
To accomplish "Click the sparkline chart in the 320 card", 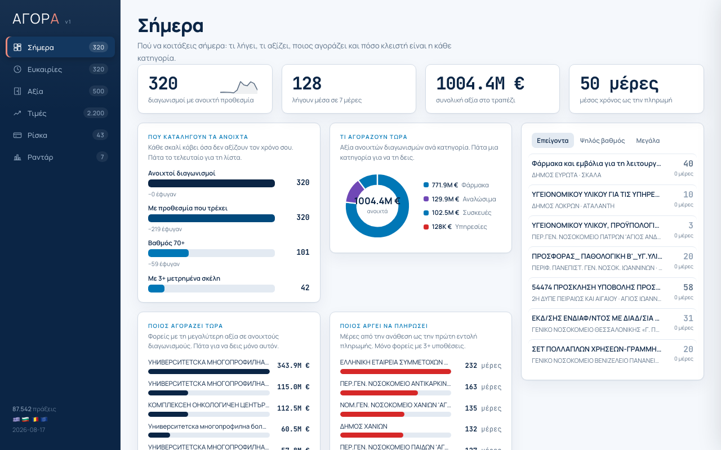I will pyautogui.click(x=239, y=87).
